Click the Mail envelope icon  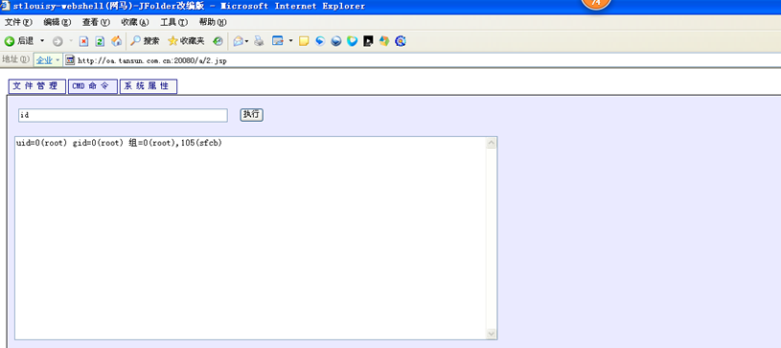[239, 41]
